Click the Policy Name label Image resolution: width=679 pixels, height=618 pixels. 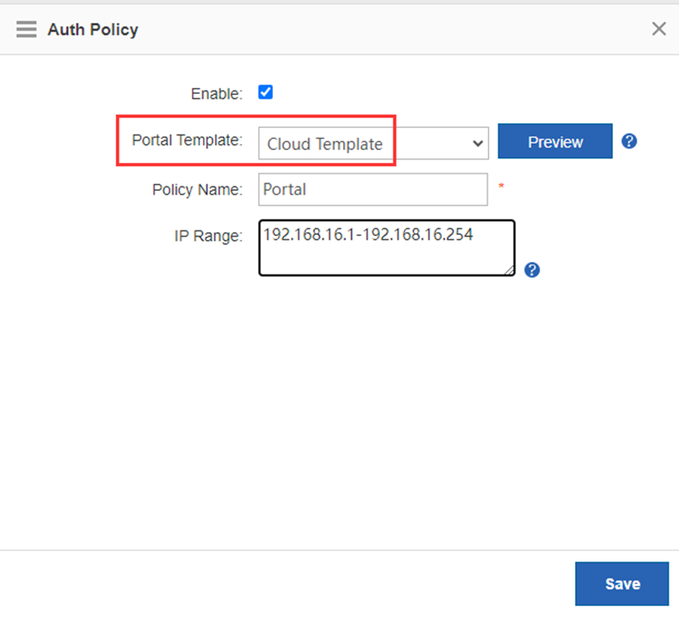pyautogui.click(x=197, y=190)
